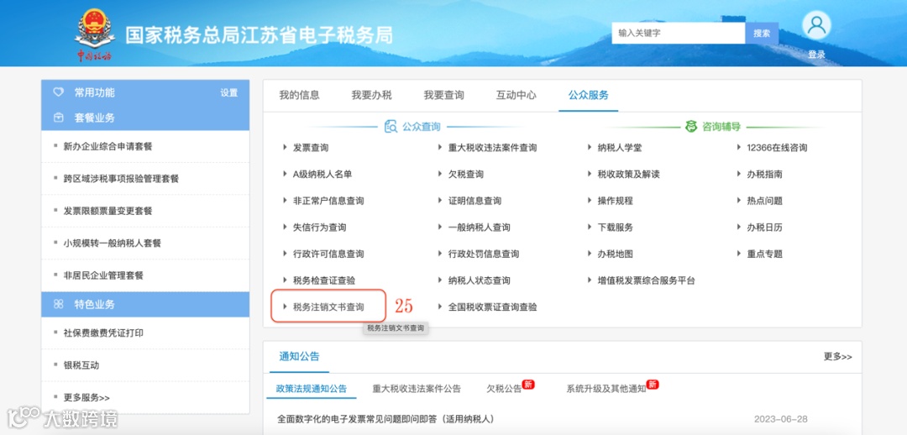The height and width of the screenshot is (435, 907).
Task: Open 发票查询 link
Action: 311,148
